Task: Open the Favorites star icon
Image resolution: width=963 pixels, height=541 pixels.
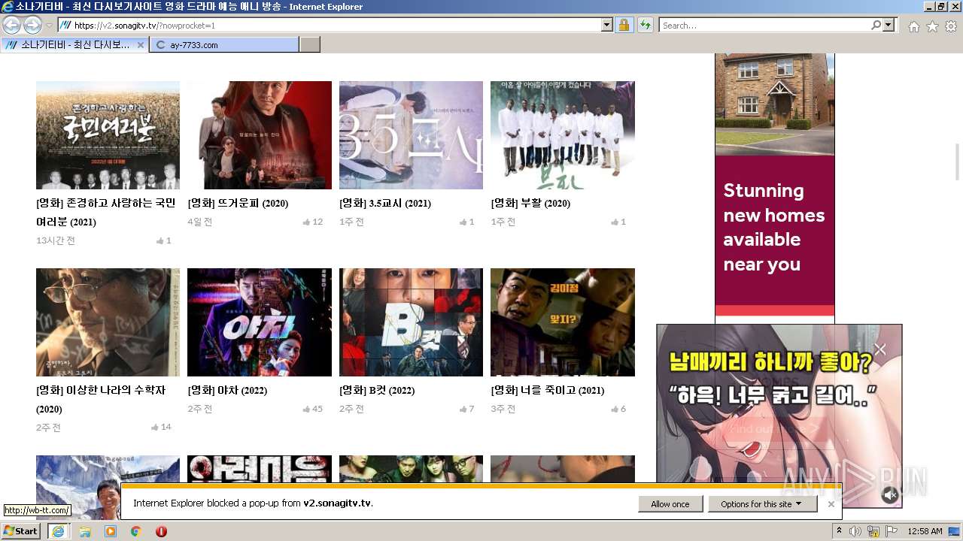Action: [x=932, y=26]
